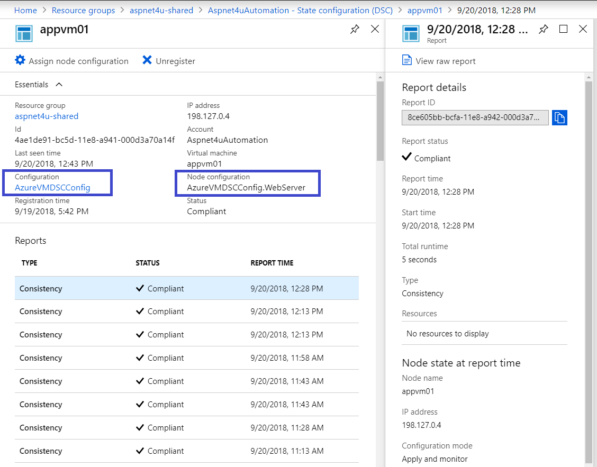Viewport: 597px width, 467px height.
Task: Navigate to Resource groups breadcrumb
Action: point(83,10)
